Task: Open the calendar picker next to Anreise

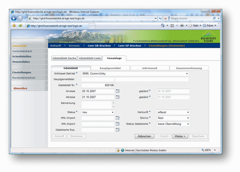Action: point(118,91)
